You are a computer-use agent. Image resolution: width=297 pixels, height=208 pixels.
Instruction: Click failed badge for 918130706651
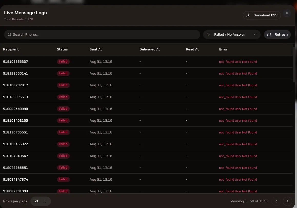tap(63, 132)
